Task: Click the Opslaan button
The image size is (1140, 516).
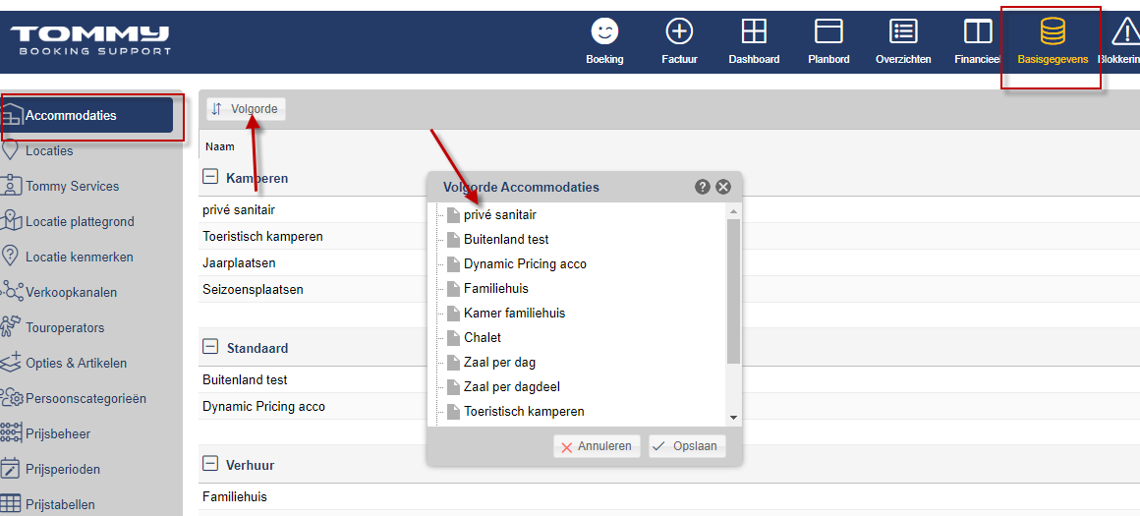Action: click(x=687, y=446)
